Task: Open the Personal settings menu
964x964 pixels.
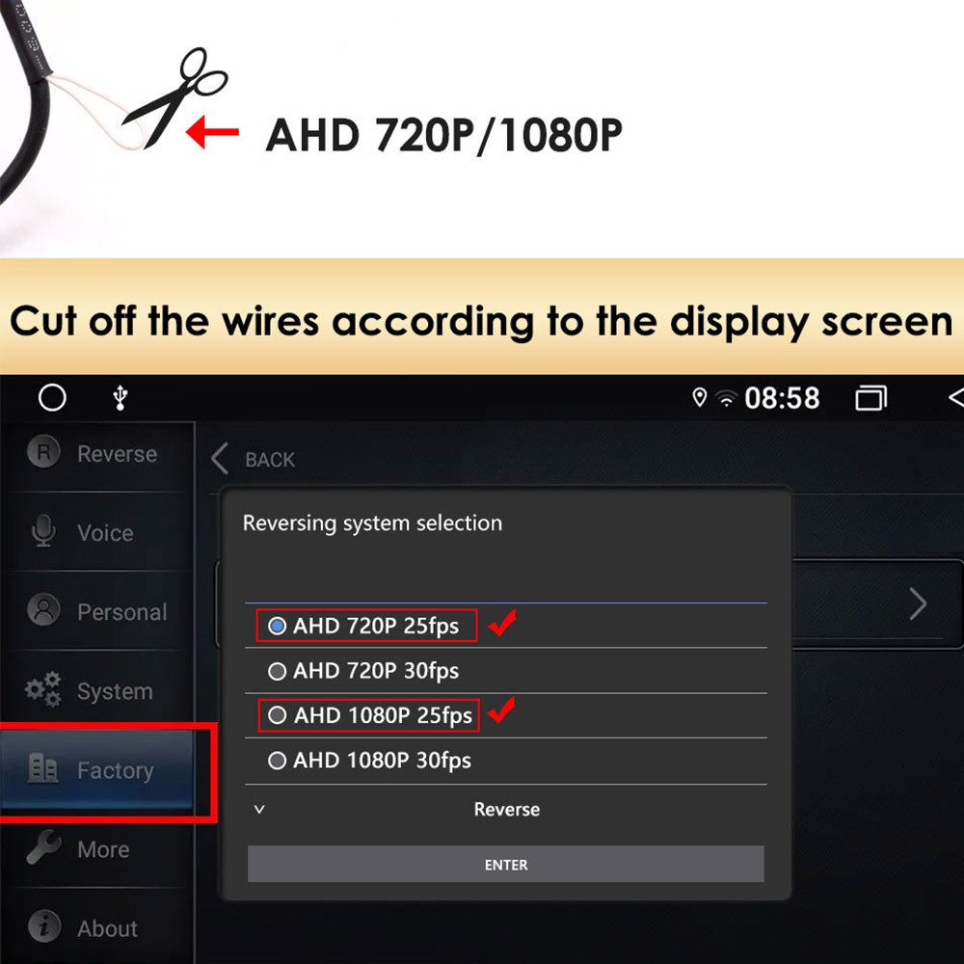Action: coord(97,611)
